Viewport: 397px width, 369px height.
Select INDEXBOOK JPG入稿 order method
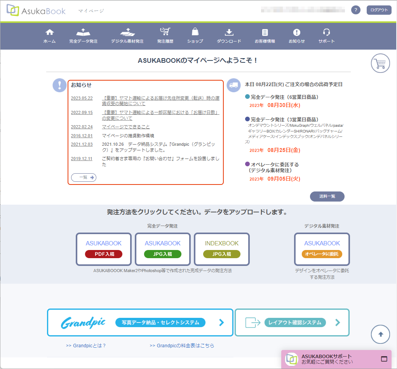[222, 249]
